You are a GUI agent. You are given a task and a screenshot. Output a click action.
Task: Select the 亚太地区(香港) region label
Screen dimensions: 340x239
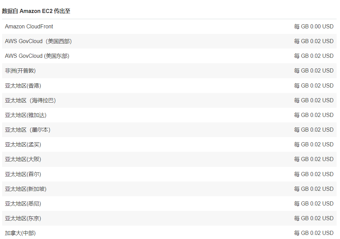tap(23, 85)
